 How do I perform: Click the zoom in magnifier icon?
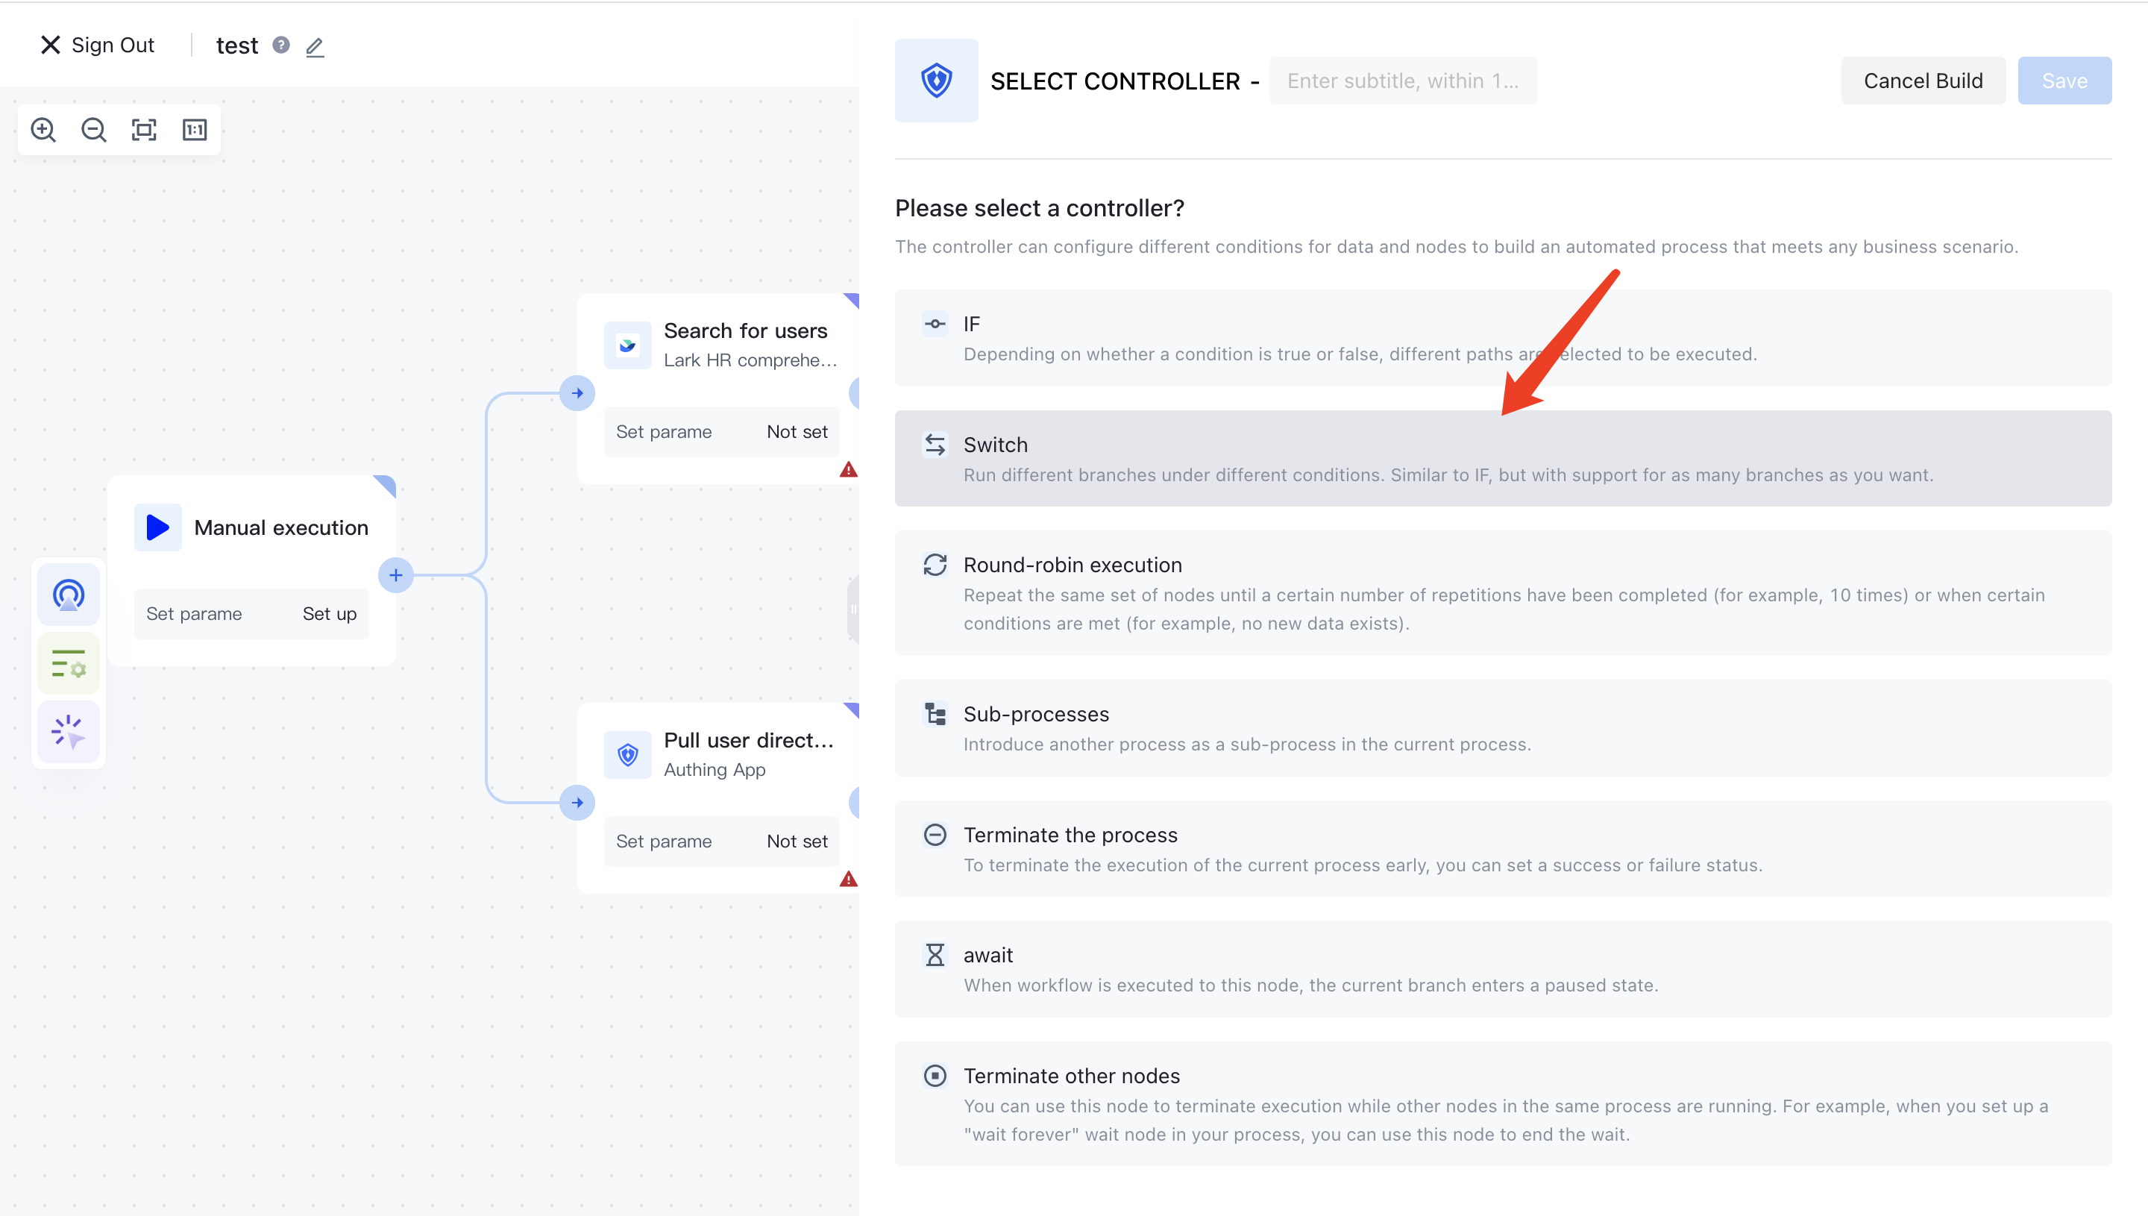coord(43,130)
